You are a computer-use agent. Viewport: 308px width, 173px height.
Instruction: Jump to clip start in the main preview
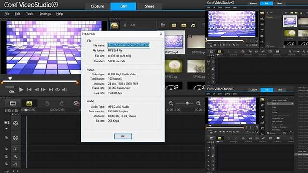point(29,90)
